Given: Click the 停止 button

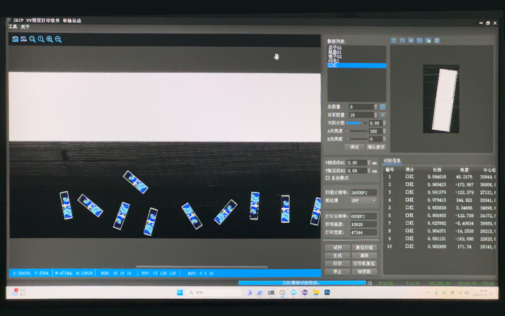Looking at the screenshot, I should point(337,272).
